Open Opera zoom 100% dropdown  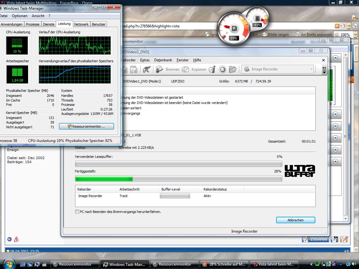point(355,35)
